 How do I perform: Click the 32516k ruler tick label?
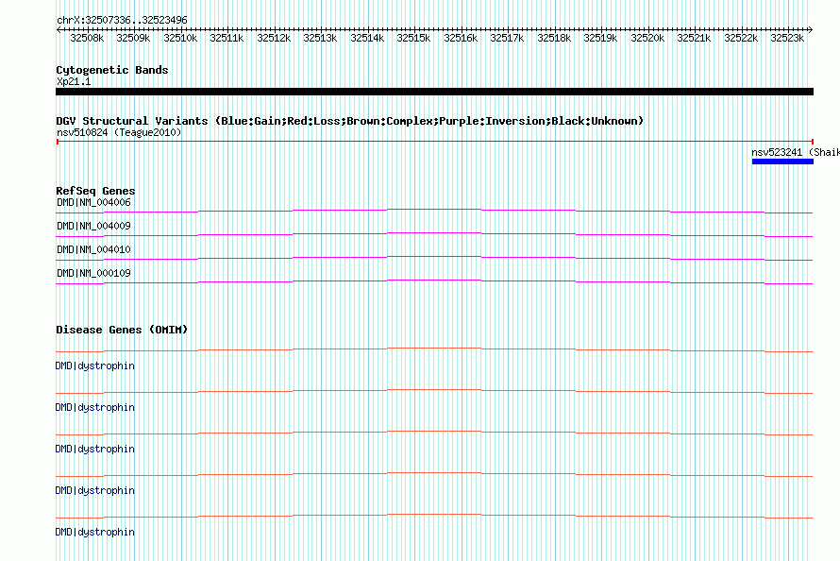coord(461,39)
